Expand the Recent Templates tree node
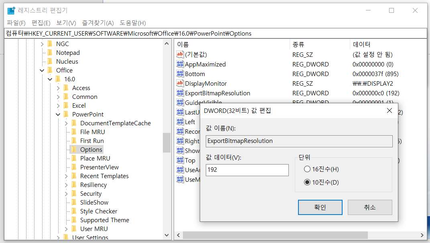The height and width of the screenshot is (243, 430). 66,176
